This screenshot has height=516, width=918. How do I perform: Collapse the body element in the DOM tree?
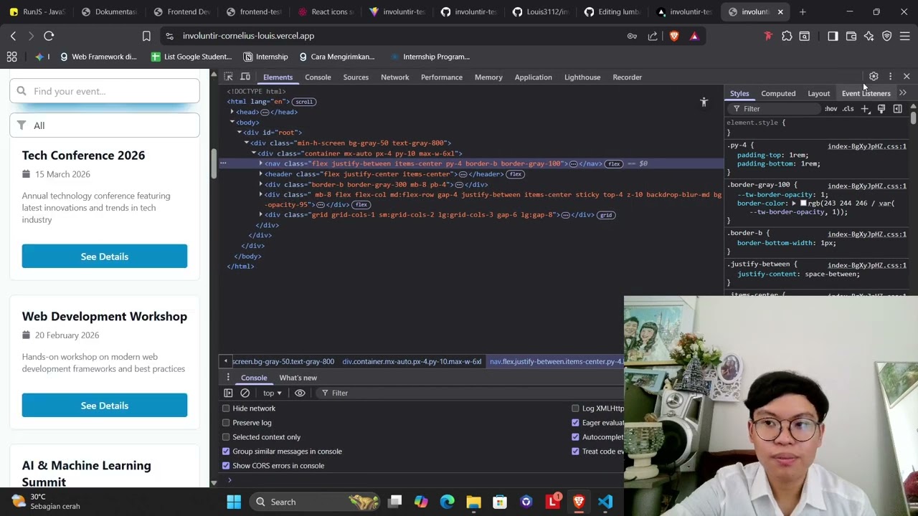[x=232, y=123]
